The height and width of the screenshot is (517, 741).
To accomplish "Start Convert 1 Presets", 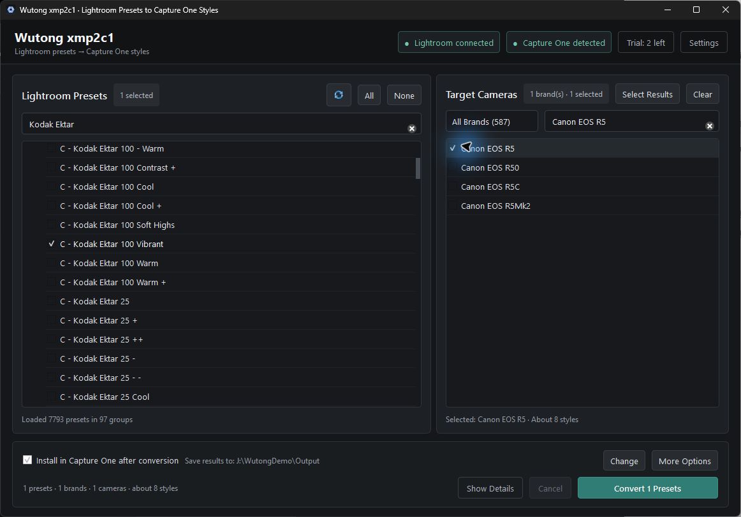I will (x=647, y=488).
